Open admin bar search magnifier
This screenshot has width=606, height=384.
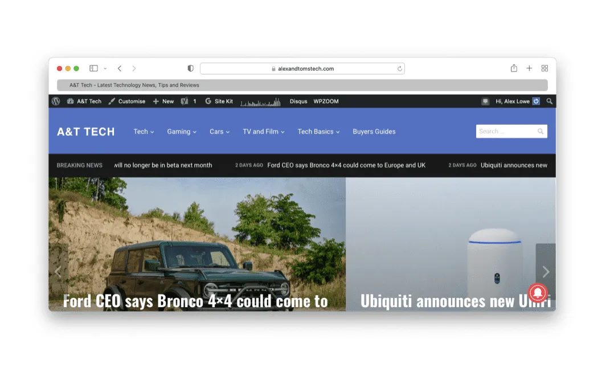pyautogui.click(x=549, y=101)
